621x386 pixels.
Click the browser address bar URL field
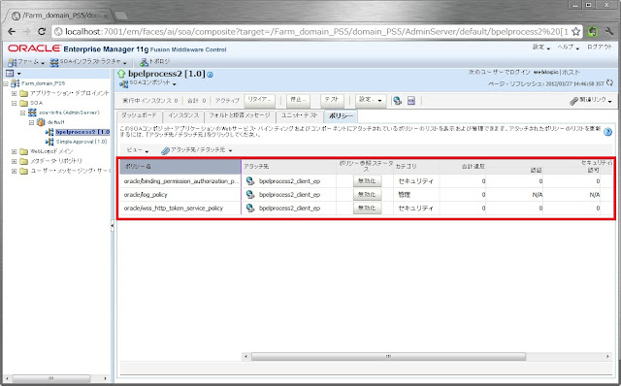(317, 32)
